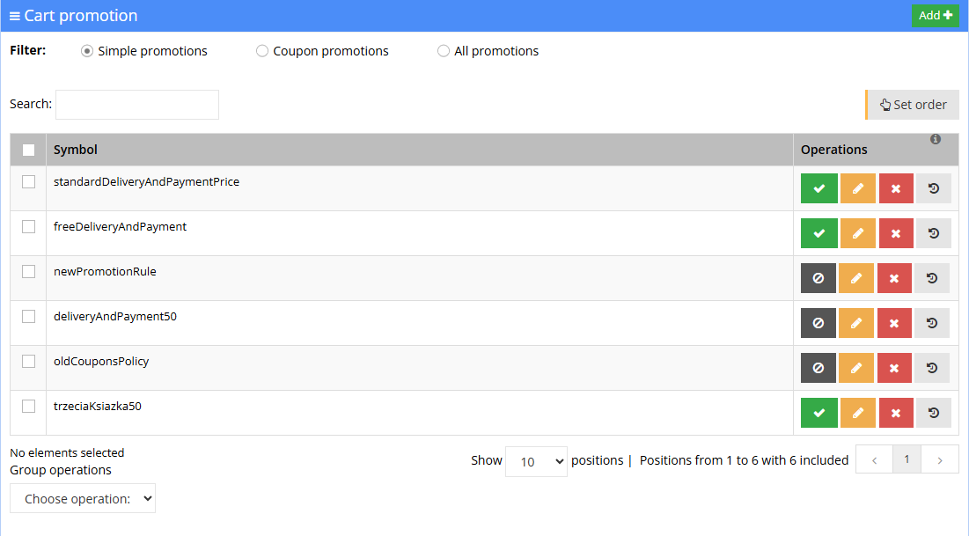Enable the deliveryAndPayment50 promotion

coord(819,323)
